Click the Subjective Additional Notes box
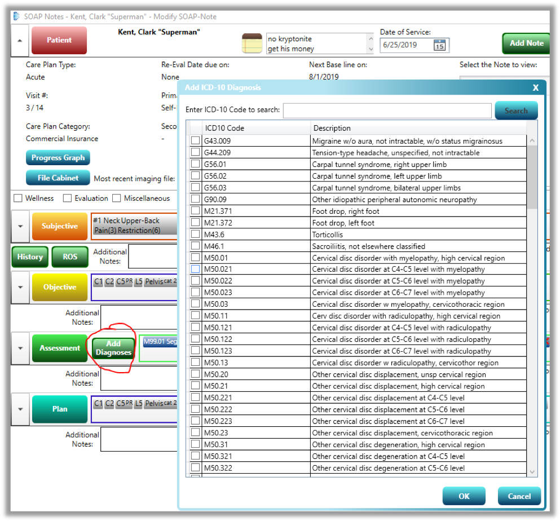The height and width of the screenshot is (521, 560). point(153,257)
